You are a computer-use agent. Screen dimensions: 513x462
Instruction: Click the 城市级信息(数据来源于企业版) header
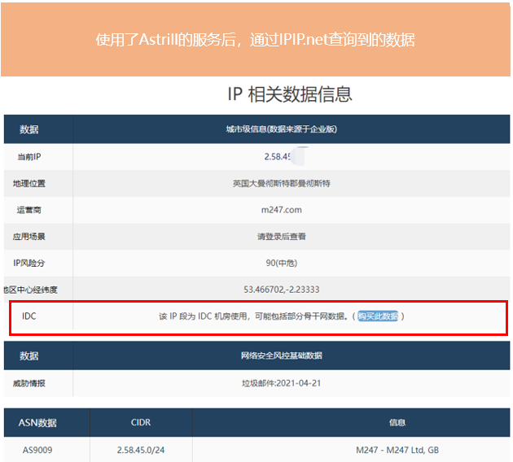coord(282,129)
